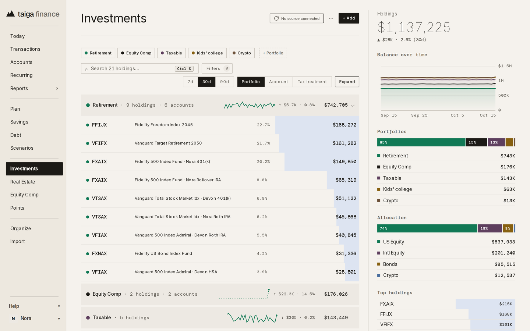The width and height of the screenshot is (530, 331).
Task: Click the green 65% Portfolios bar segment
Action: point(421,142)
